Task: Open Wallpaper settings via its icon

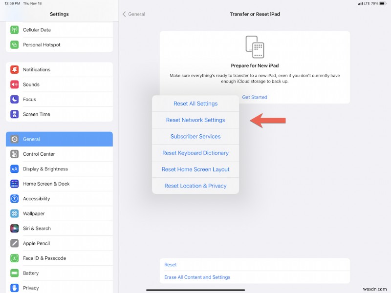Action: click(15, 213)
